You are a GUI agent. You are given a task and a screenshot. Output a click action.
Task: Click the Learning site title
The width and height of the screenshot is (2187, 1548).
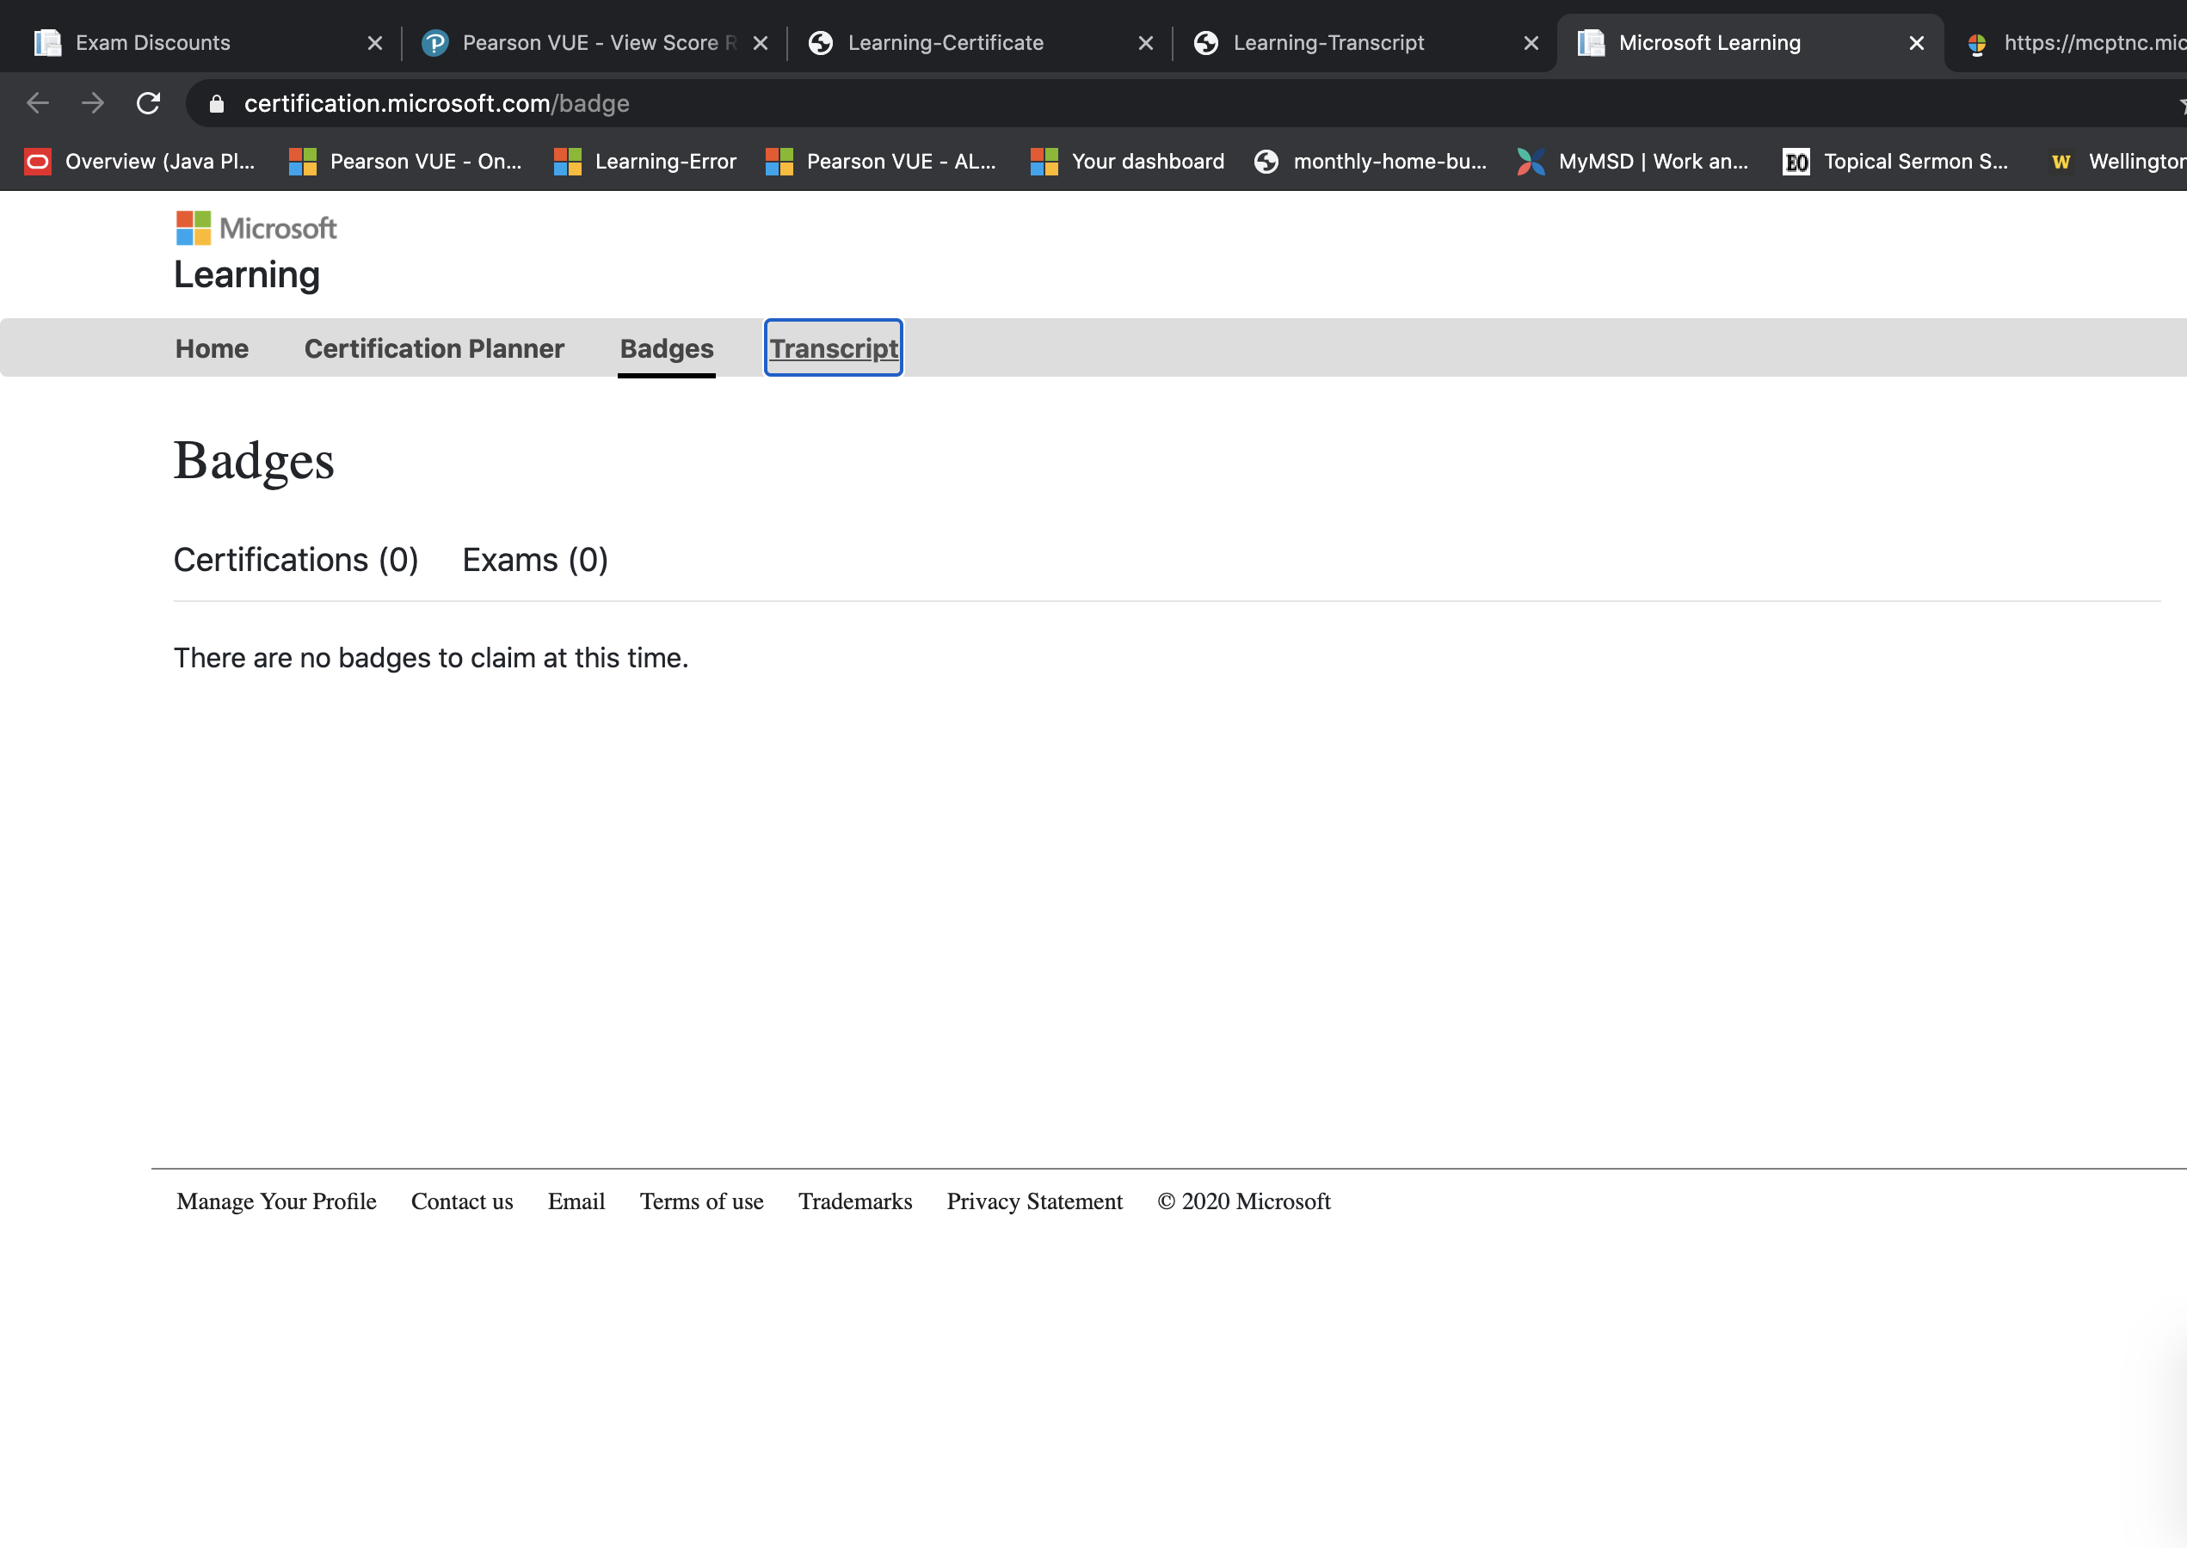tap(247, 274)
